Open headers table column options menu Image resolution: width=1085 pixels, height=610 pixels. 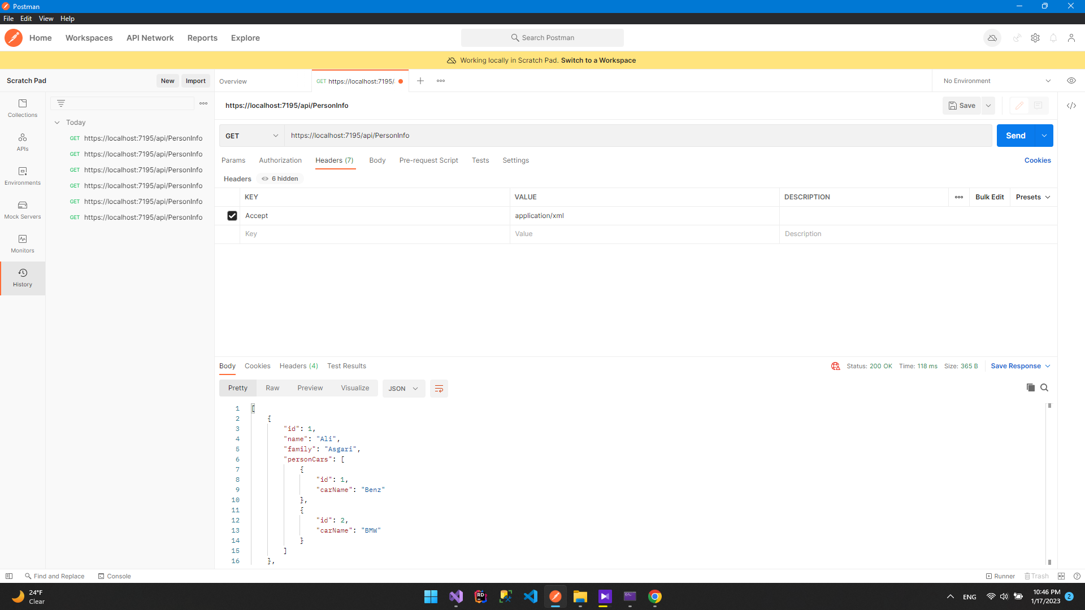959,197
